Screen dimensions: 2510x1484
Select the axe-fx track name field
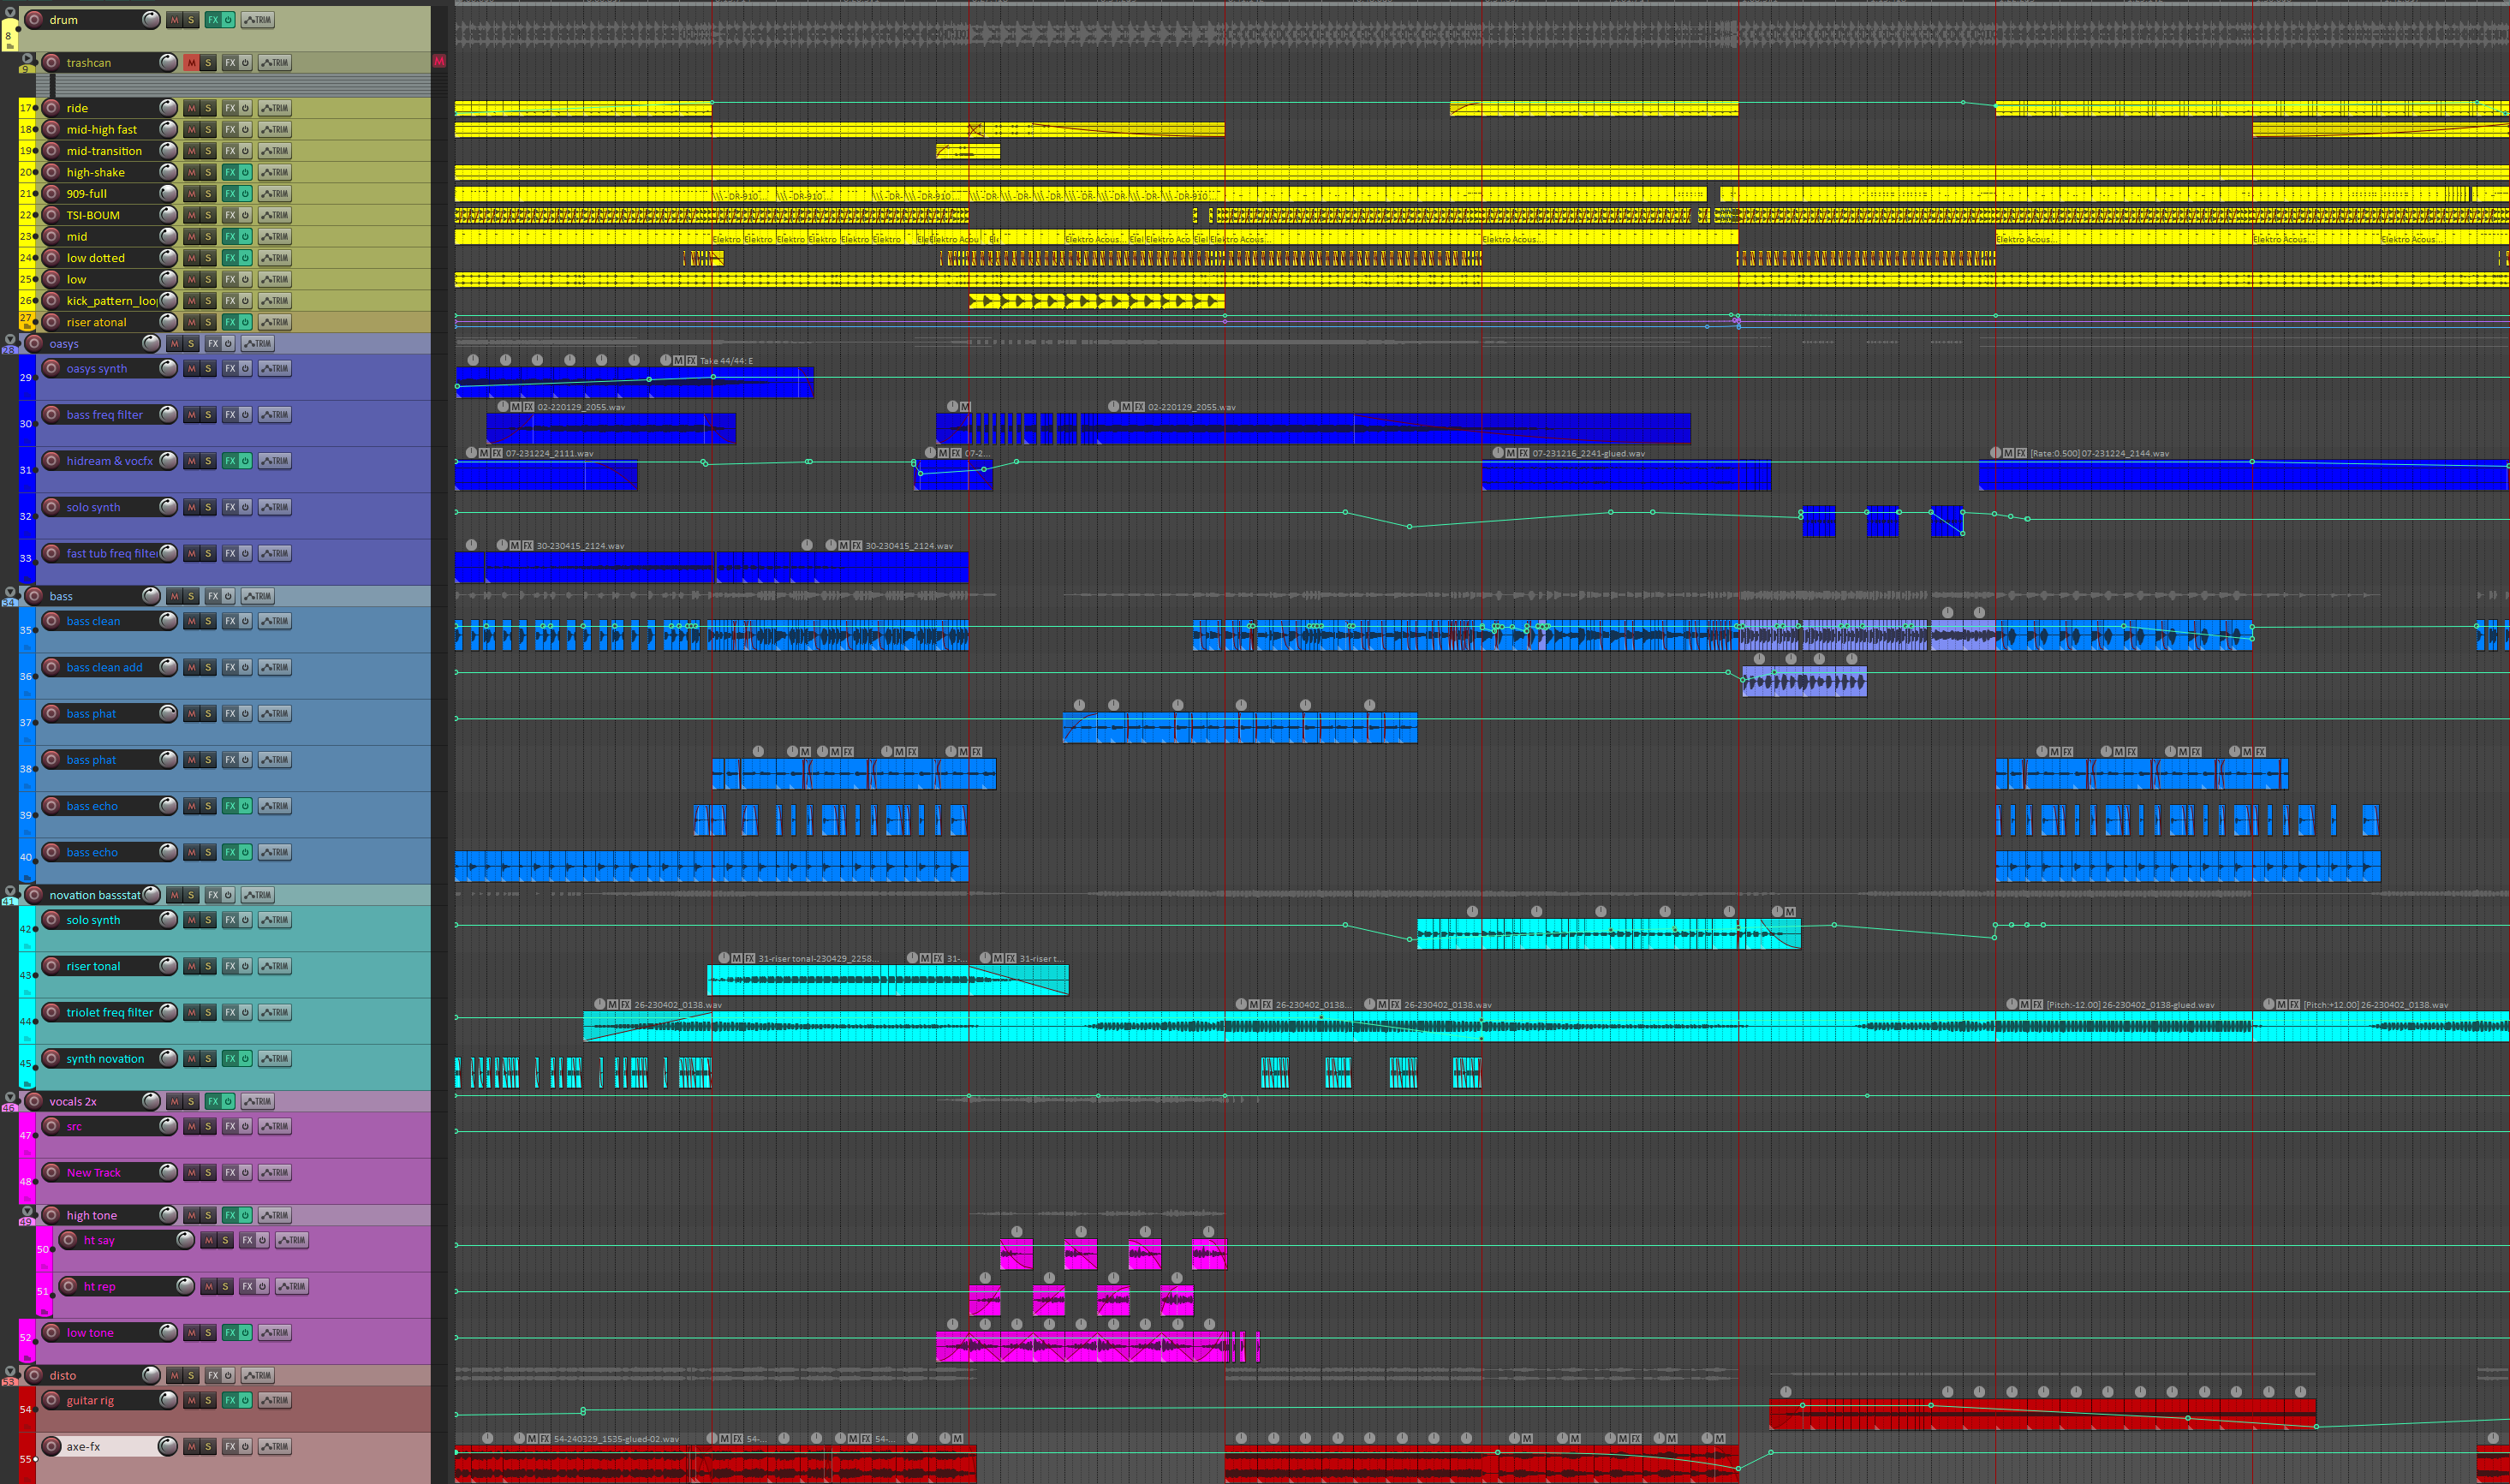110,1447
